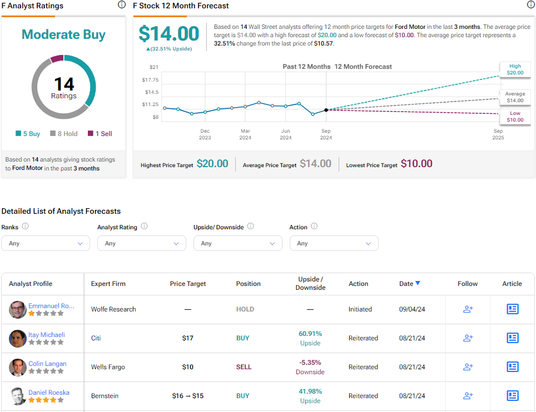Open the Upside/Downside dropdown
536x412 pixels.
pyautogui.click(x=237, y=243)
